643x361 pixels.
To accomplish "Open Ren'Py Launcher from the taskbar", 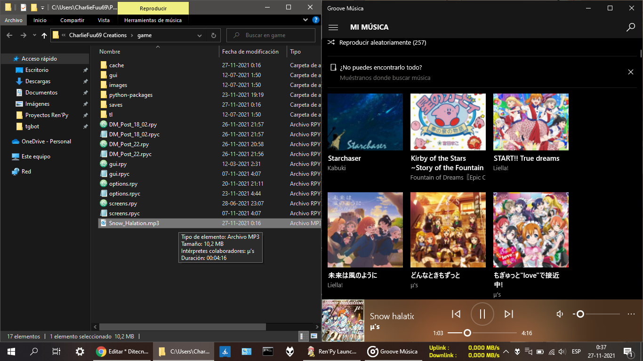I will tap(333, 351).
